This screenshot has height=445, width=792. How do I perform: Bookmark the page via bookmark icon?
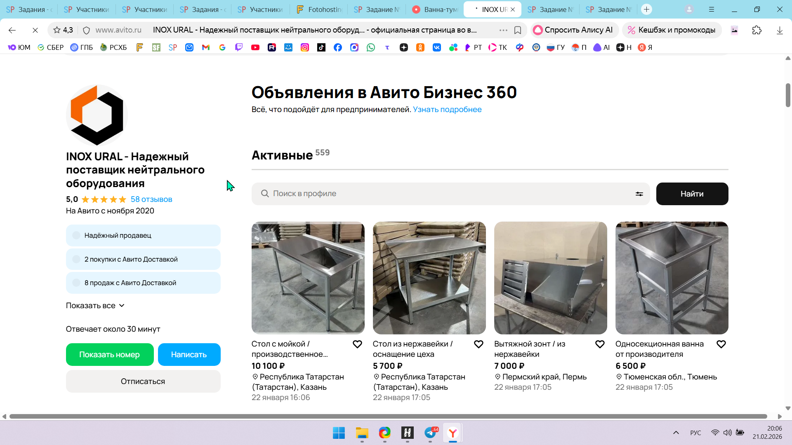pyautogui.click(x=518, y=30)
